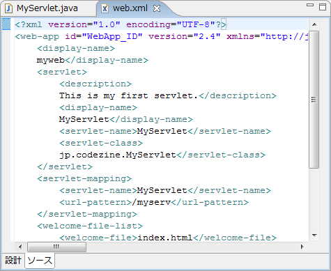Click the horizontal scrollbar left arrow

(20, 247)
